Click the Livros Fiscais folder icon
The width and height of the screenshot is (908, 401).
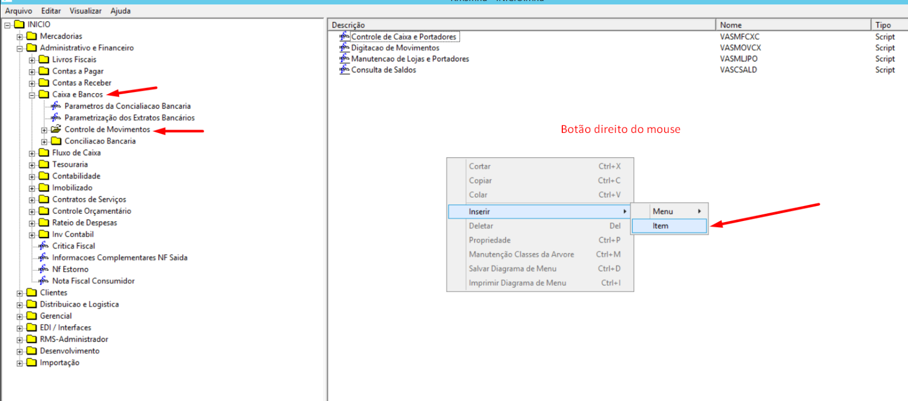pyautogui.click(x=44, y=59)
